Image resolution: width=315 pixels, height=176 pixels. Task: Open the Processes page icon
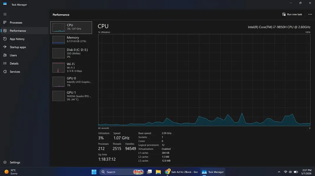tap(5, 22)
